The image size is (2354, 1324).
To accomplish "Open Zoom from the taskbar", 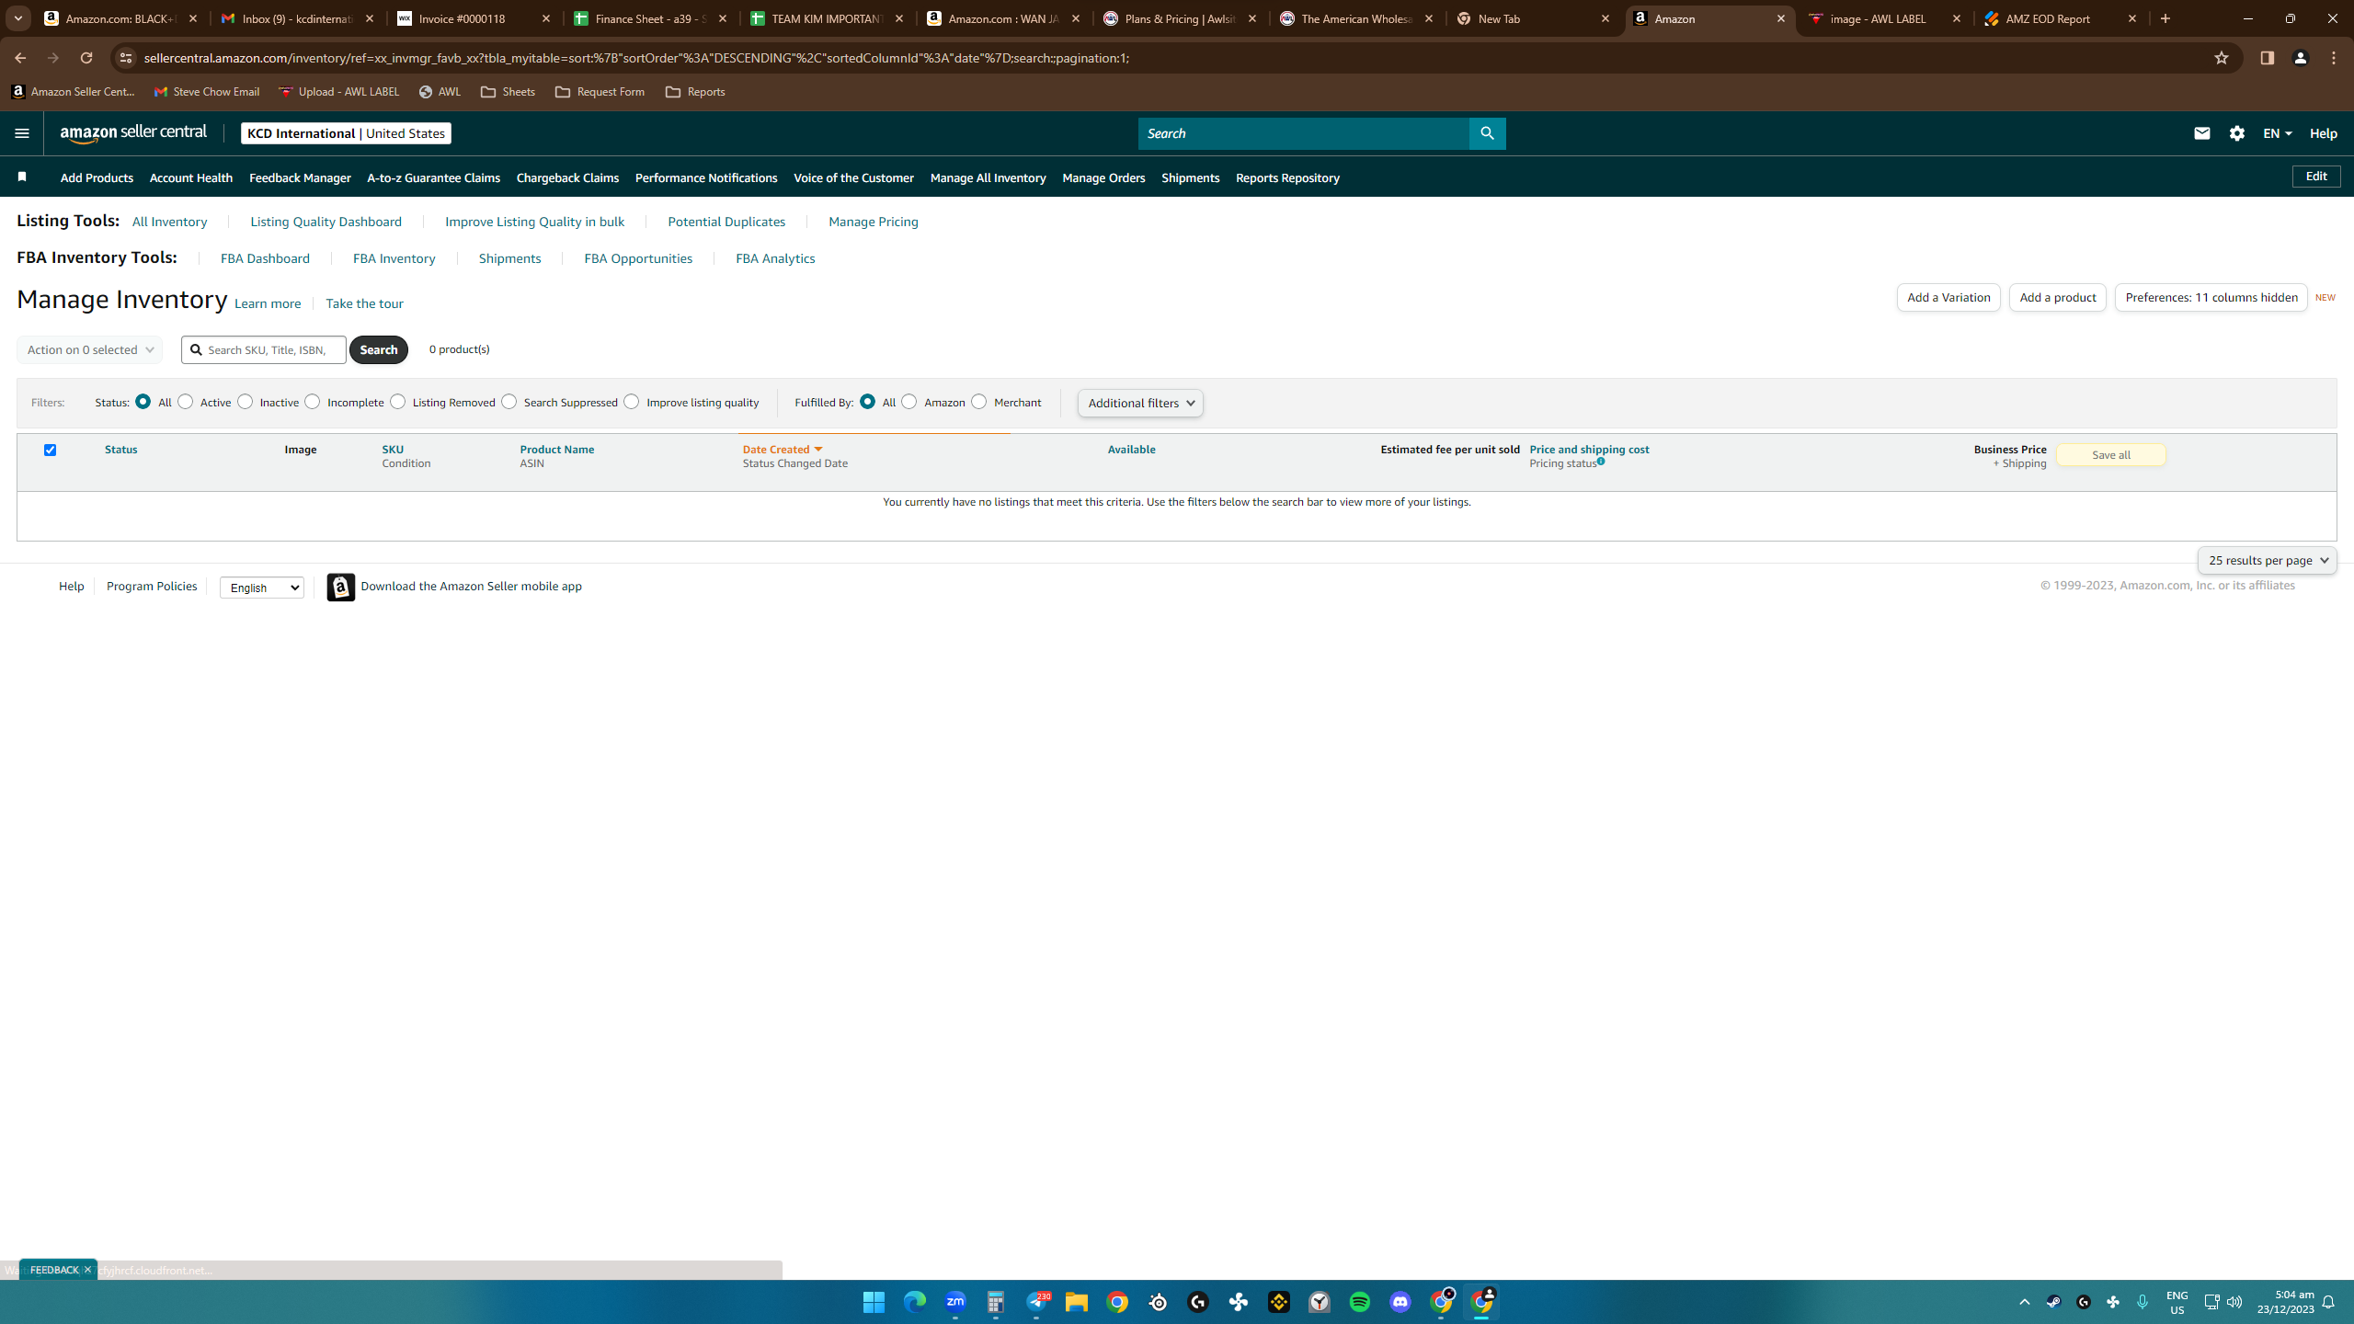I will click(955, 1302).
